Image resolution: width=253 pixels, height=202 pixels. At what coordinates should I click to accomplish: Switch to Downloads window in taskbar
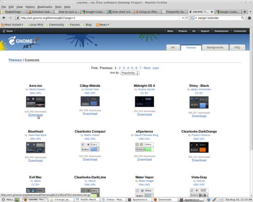165,200
